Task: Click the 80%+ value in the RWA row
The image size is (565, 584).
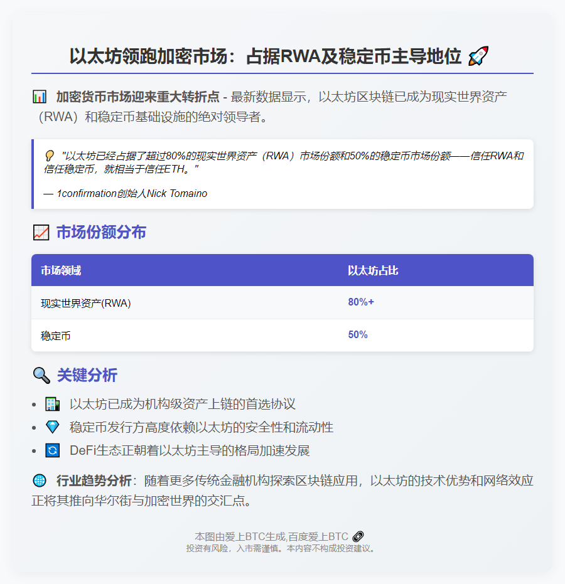Action: 360,302
